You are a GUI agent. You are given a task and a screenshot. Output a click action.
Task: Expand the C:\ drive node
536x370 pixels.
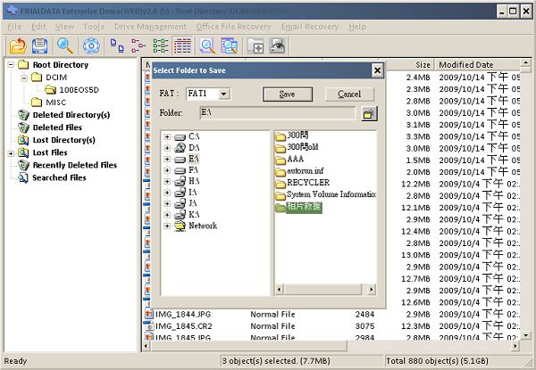coord(167,136)
